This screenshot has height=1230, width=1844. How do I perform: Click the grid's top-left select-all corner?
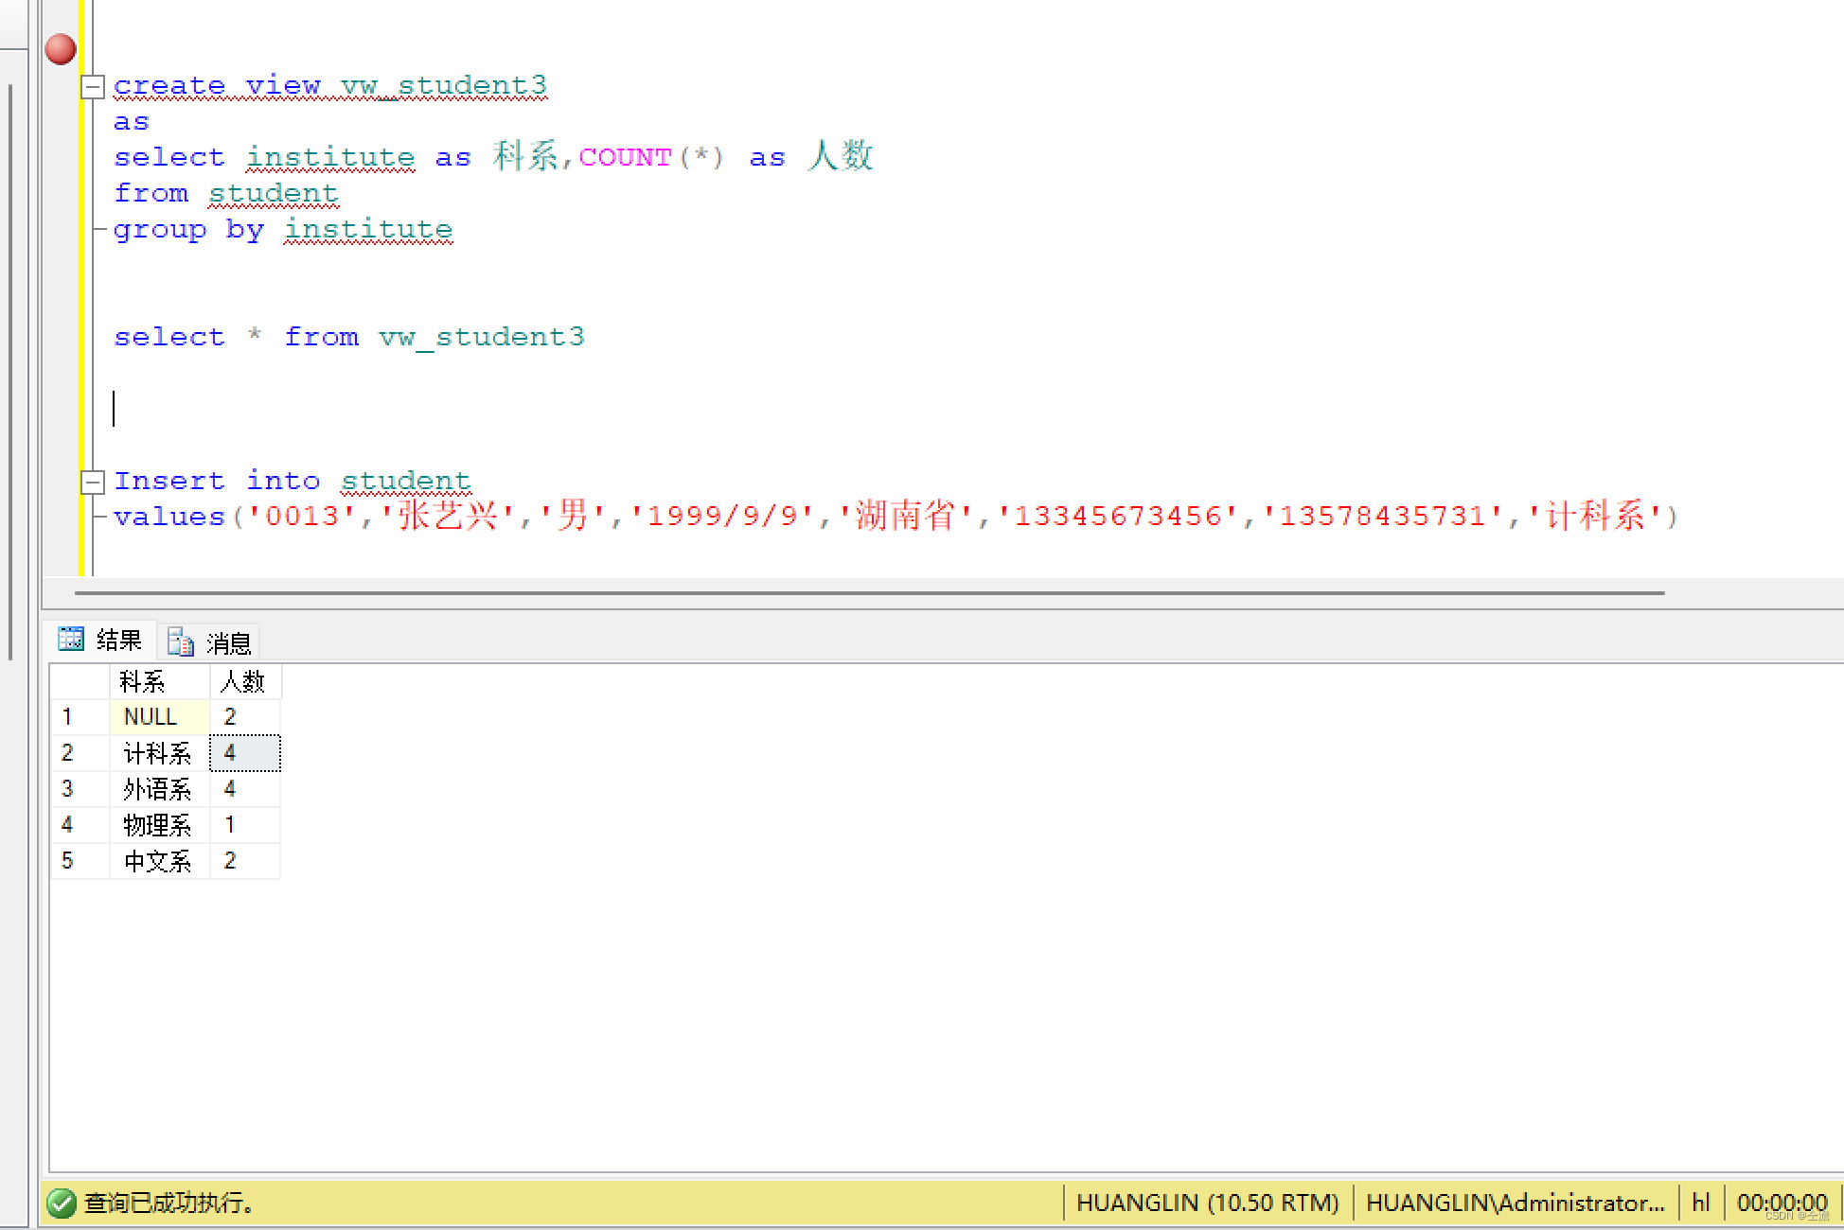[80, 682]
